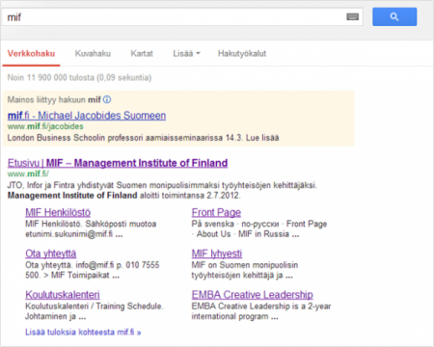Click snippet Ota yhteyttä. info@mif.fi p. 010 7555
The height and width of the screenshot is (347, 434).
(x=93, y=265)
